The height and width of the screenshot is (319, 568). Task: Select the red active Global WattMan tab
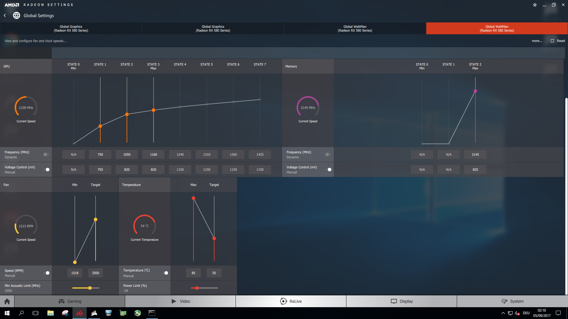coord(497,28)
